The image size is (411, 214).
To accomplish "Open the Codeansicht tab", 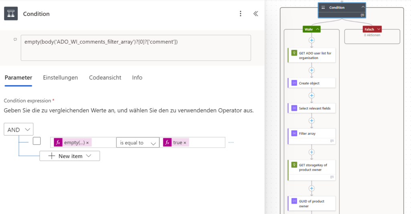I will 105,77.
